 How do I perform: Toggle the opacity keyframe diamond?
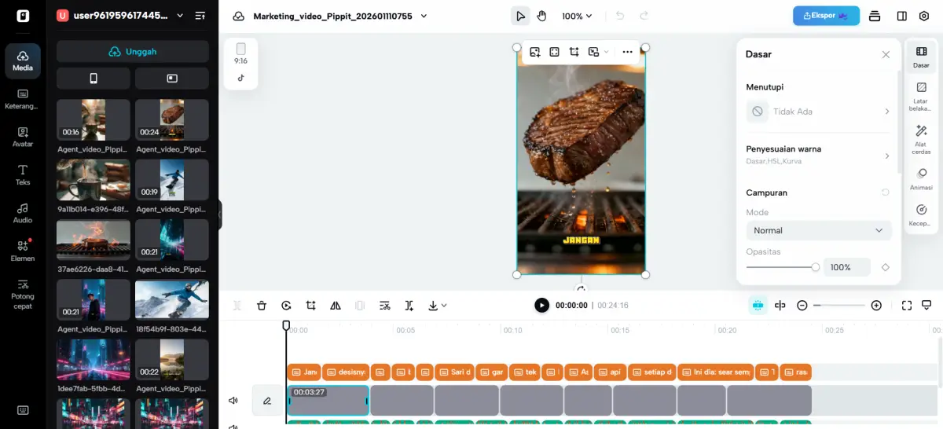pos(886,267)
